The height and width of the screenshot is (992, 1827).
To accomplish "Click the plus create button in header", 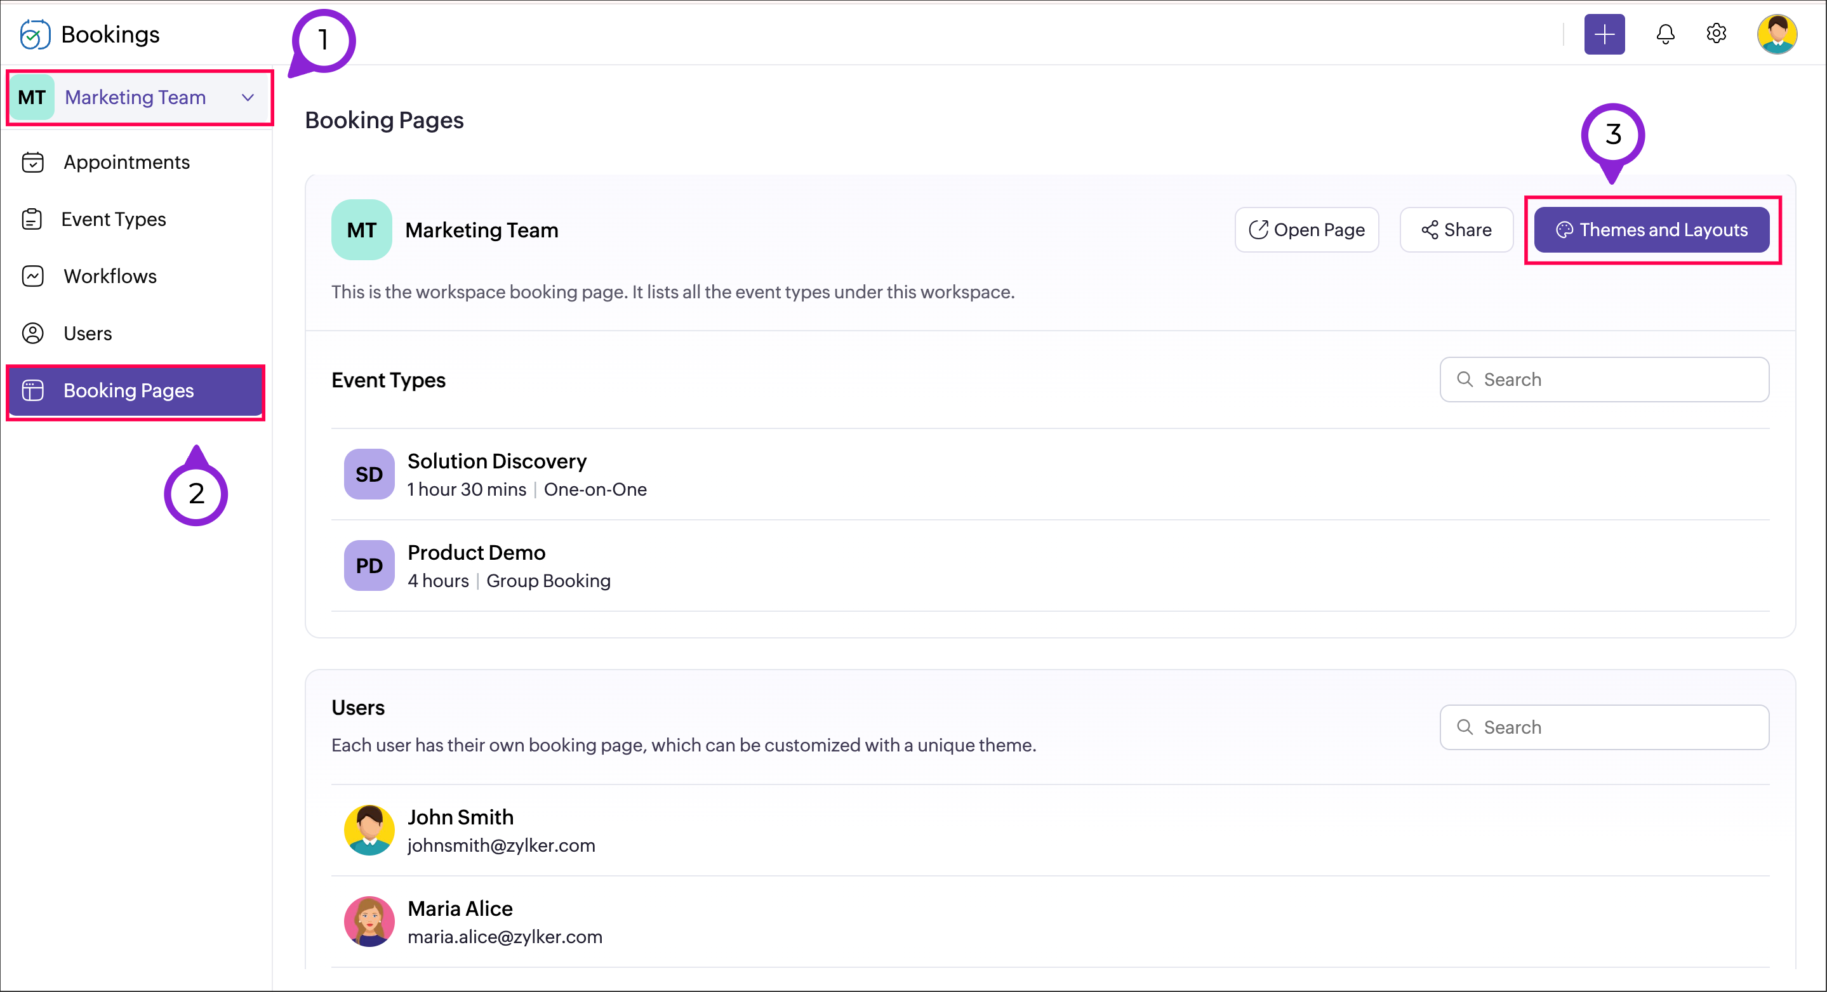I will click(x=1604, y=34).
